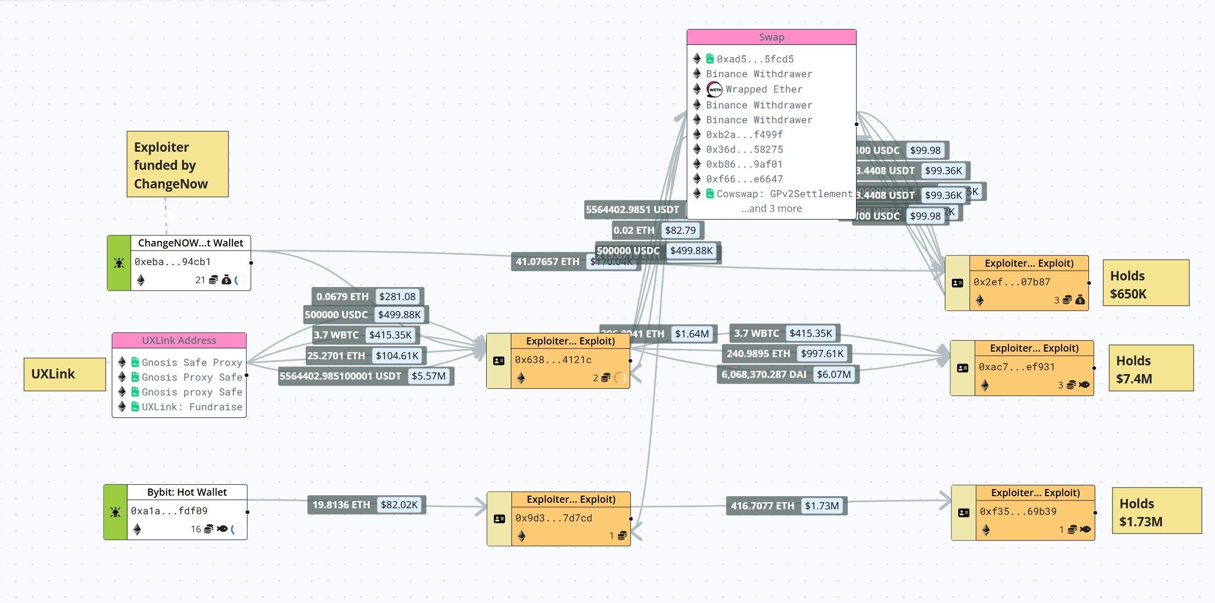This screenshot has height=603, width=1215.
Task: Click the green contract icon beside Cowswap GPv2Settlement
Action: (x=710, y=193)
